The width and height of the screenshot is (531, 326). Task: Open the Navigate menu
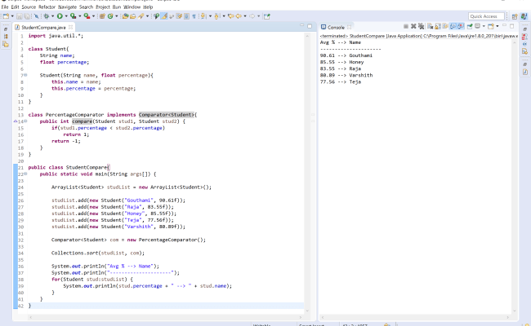point(67,7)
